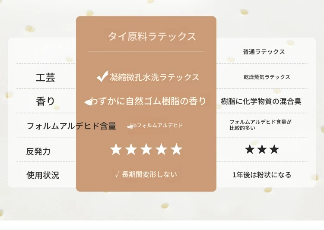Click the middle black star under 普通ラテックス
The height and width of the screenshot is (230, 324).
pyautogui.click(x=262, y=149)
